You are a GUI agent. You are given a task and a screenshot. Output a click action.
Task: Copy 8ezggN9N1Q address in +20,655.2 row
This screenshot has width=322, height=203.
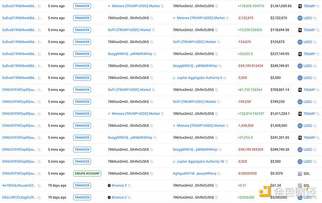point(155,54)
